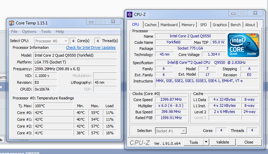
Task: Switch to the Graphics tab
Action: click(220, 25)
